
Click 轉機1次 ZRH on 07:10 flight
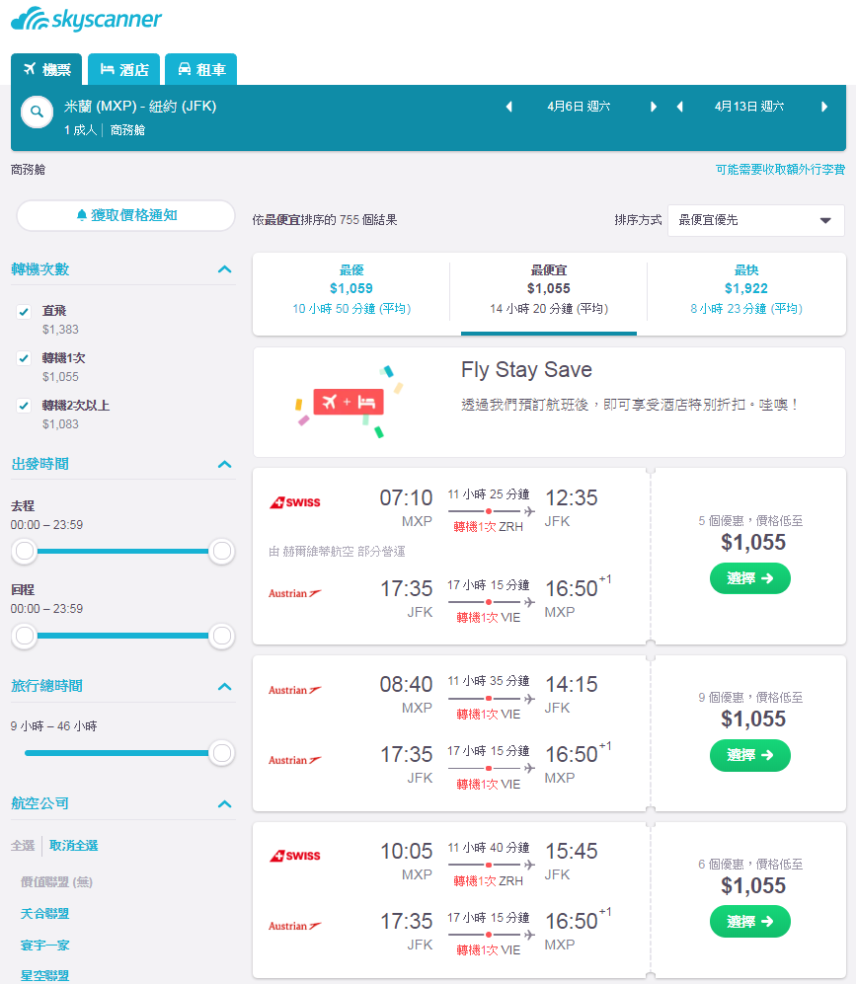[x=489, y=526]
